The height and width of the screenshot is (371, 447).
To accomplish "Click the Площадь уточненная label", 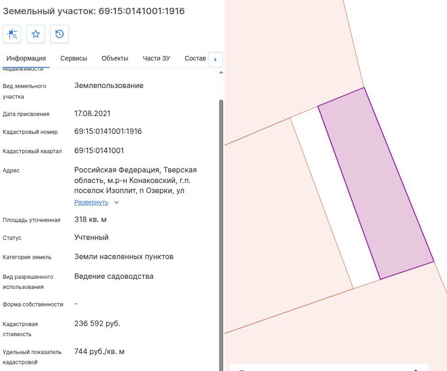I will click(x=32, y=220).
